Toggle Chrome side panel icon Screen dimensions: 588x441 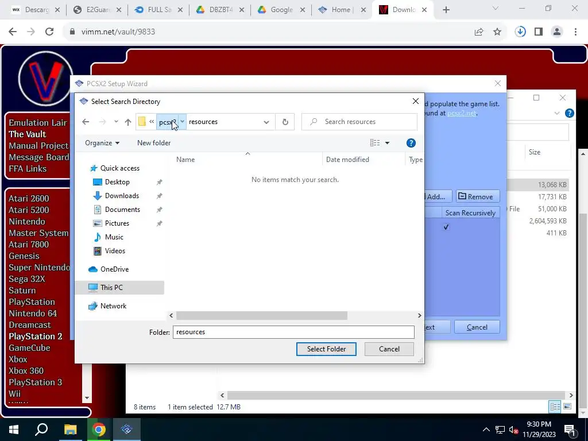(539, 32)
